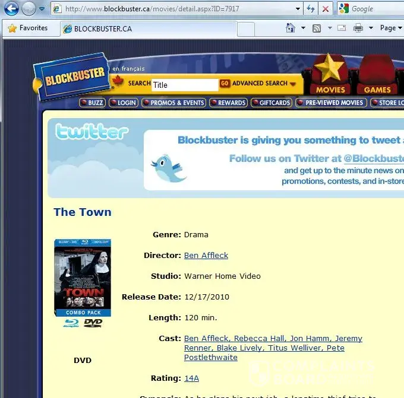Image resolution: width=404 pixels, height=398 pixels.
Task: Click the Title search field
Action: [185, 85]
